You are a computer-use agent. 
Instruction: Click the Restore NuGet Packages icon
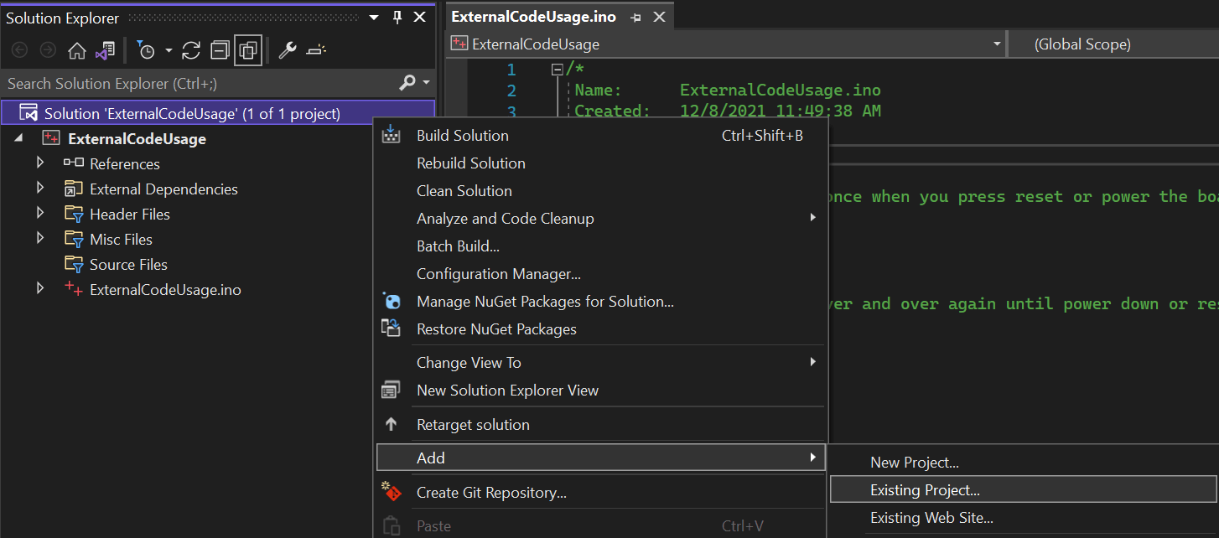tap(392, 328)
